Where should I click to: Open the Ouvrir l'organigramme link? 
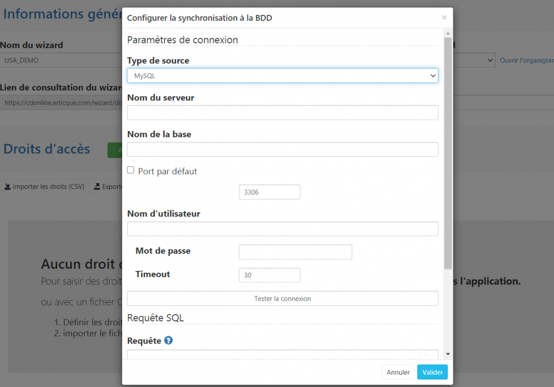point(526,60)
